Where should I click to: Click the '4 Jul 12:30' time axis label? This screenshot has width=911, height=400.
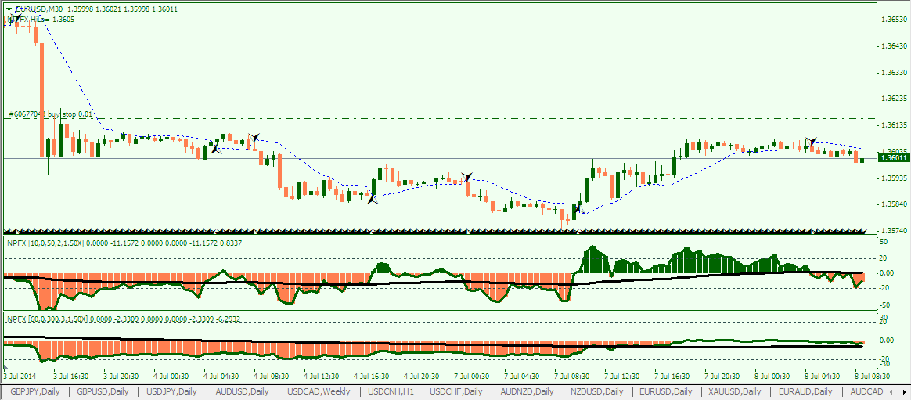pos(322,376)
